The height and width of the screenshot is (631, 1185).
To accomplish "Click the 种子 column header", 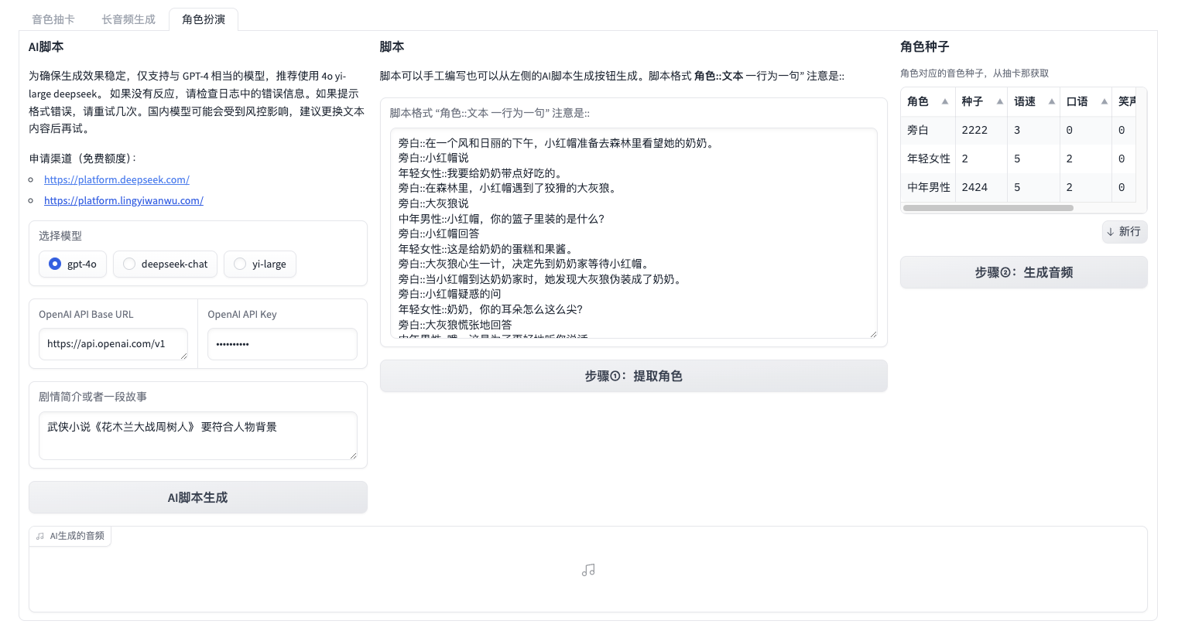I will [x=981, y=101].
